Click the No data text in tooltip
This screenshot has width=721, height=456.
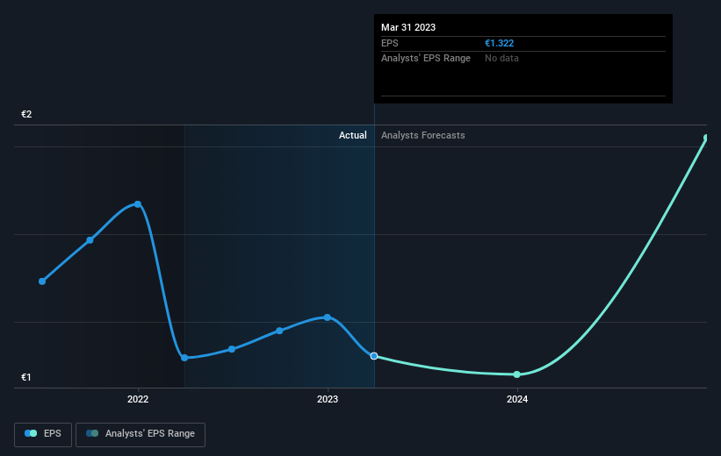501,59
